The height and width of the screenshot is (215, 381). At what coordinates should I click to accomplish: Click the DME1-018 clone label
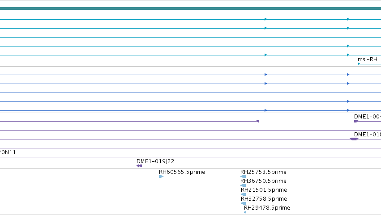point(368,135)
